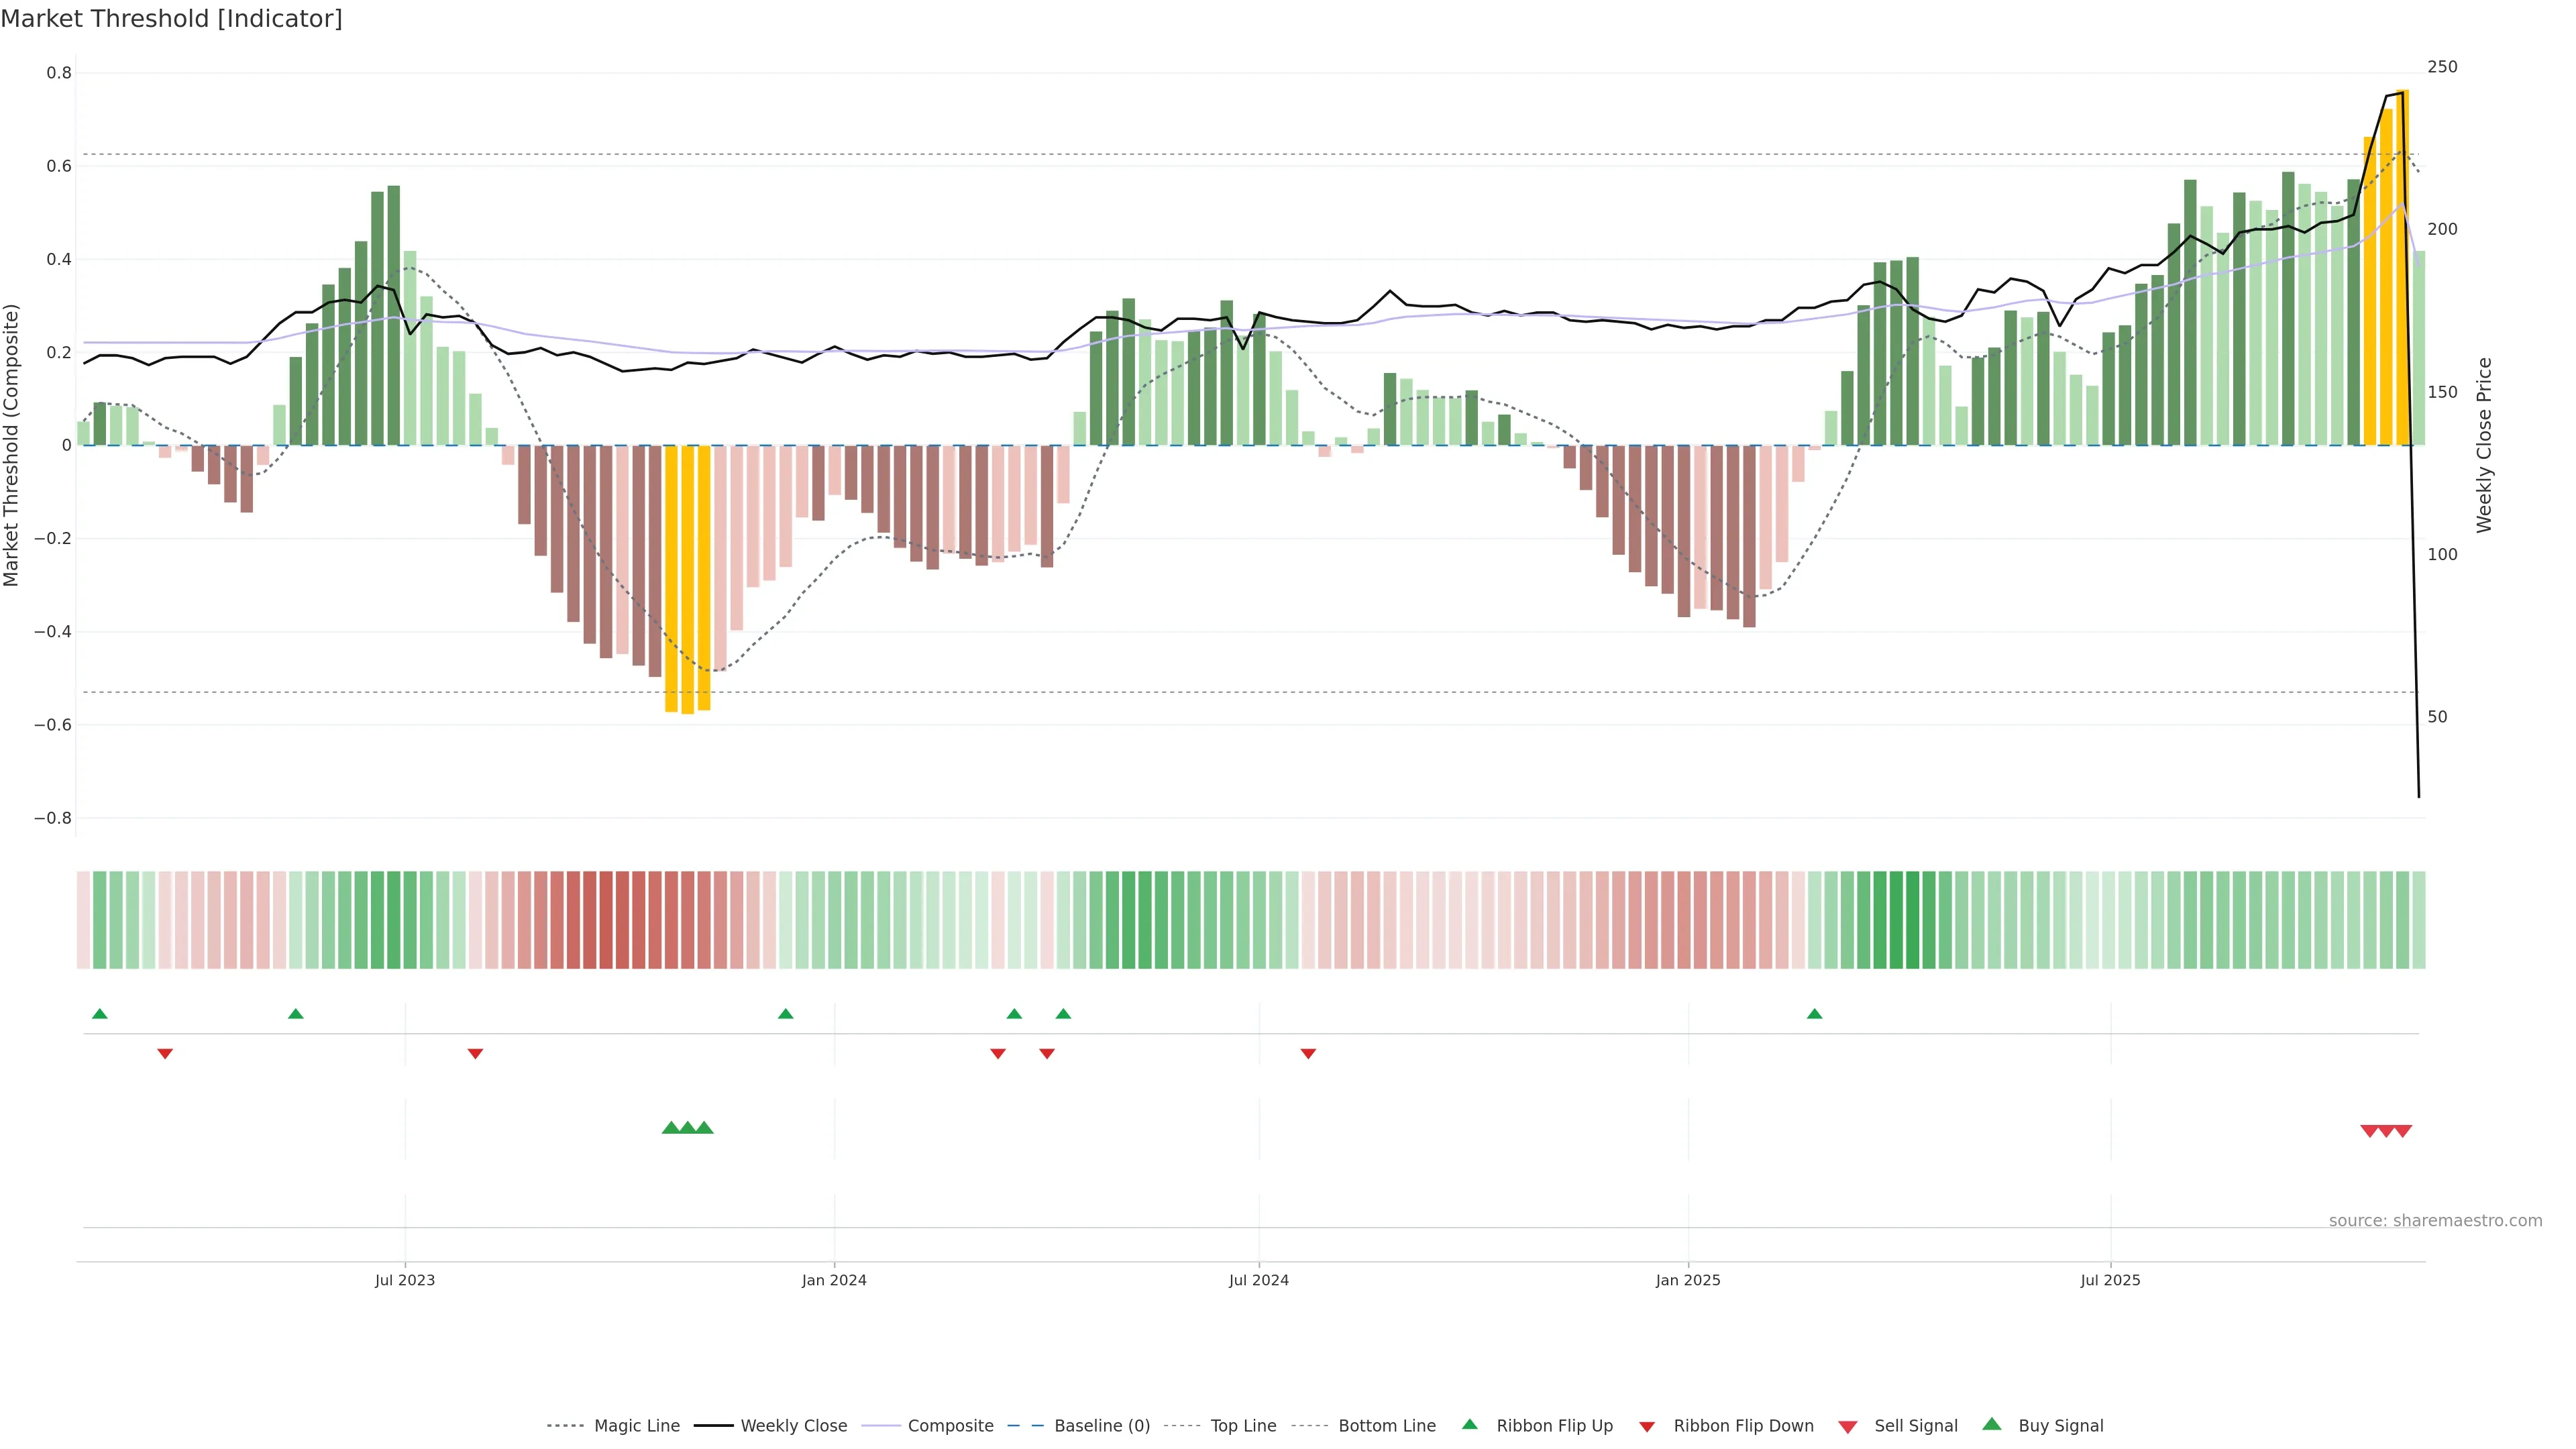Screen dimensions: 2576x1449
Task: Click leftmost green Ribbon Flip Up marker
Action: (x=99, y=1014)
